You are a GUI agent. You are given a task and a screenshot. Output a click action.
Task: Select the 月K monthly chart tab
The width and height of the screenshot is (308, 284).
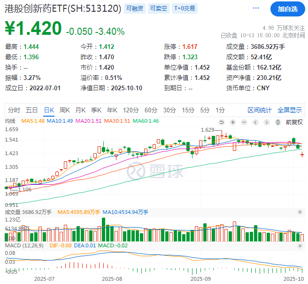(80, 110)
